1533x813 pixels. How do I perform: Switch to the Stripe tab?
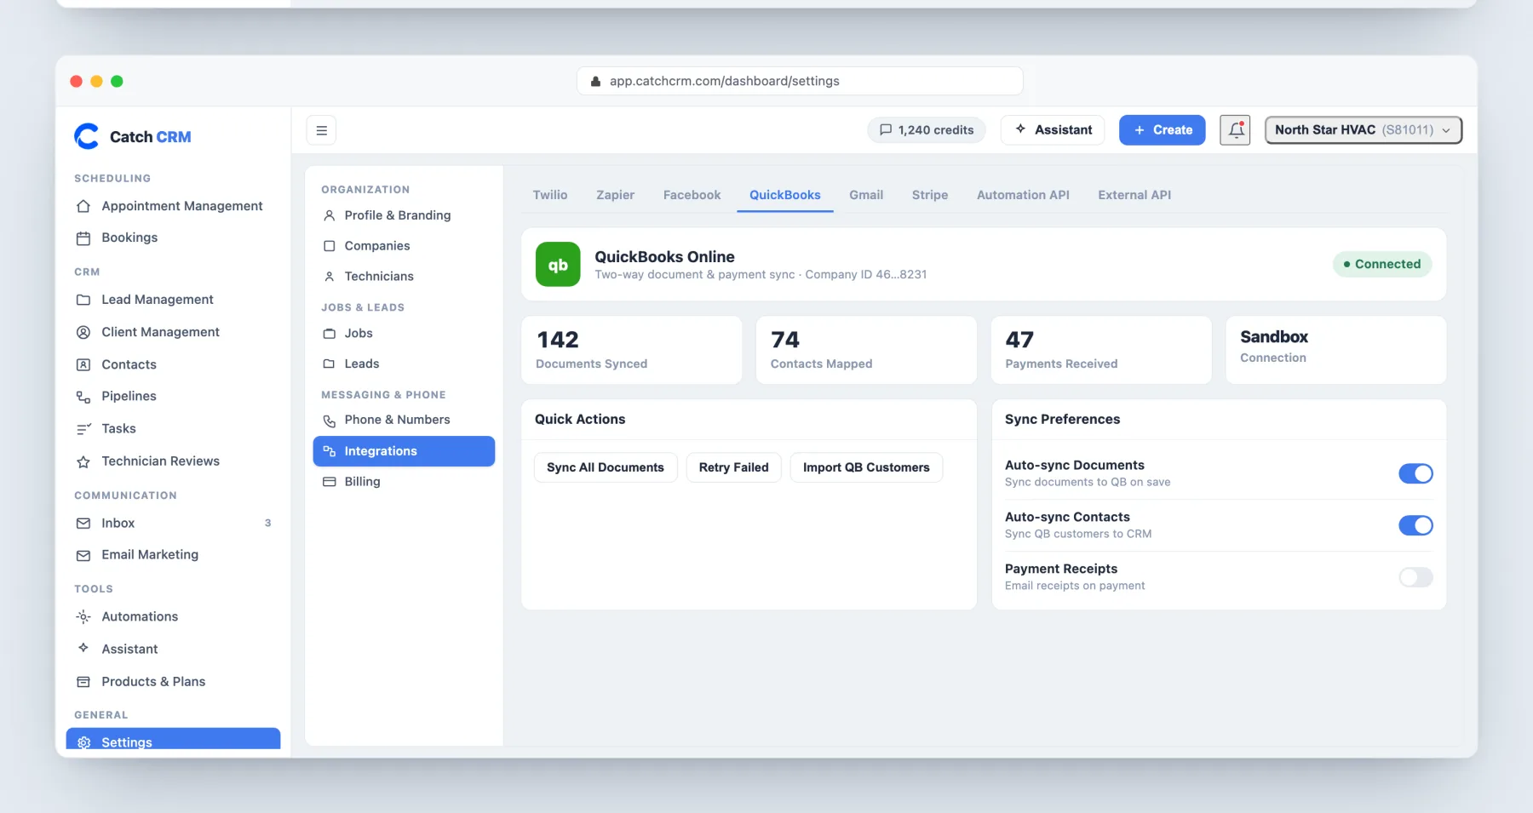[x=930, y=195]
